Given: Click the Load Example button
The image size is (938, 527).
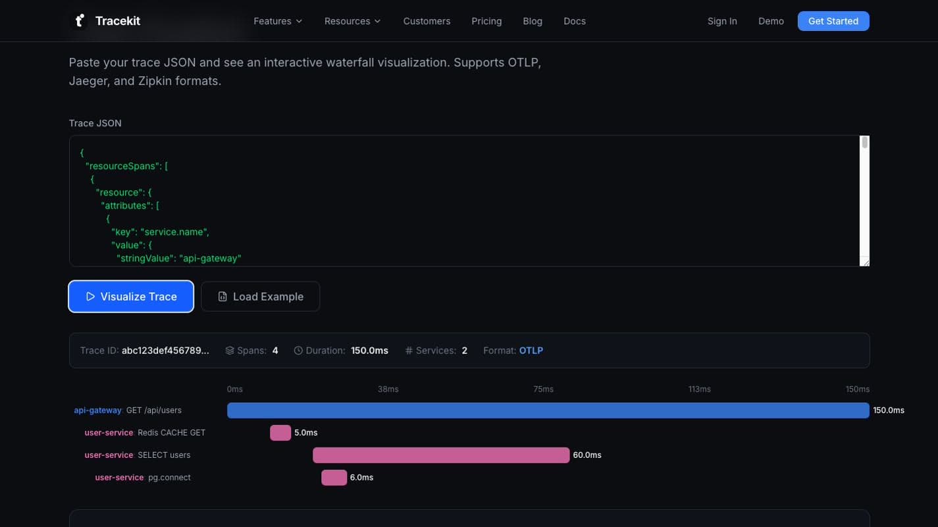Looking at the screenshot, I should click(260, 296).
